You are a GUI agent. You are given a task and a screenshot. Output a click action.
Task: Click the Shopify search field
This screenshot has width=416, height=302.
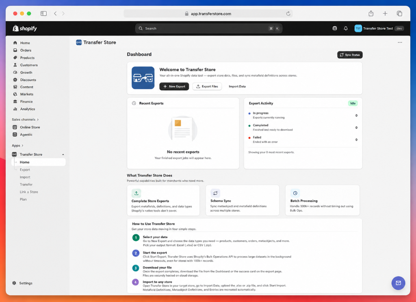pyautogui.click(x=209, y=28)
